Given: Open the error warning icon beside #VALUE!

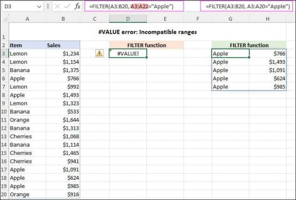Looking at the screenshot, I should (x=99, y=53).
